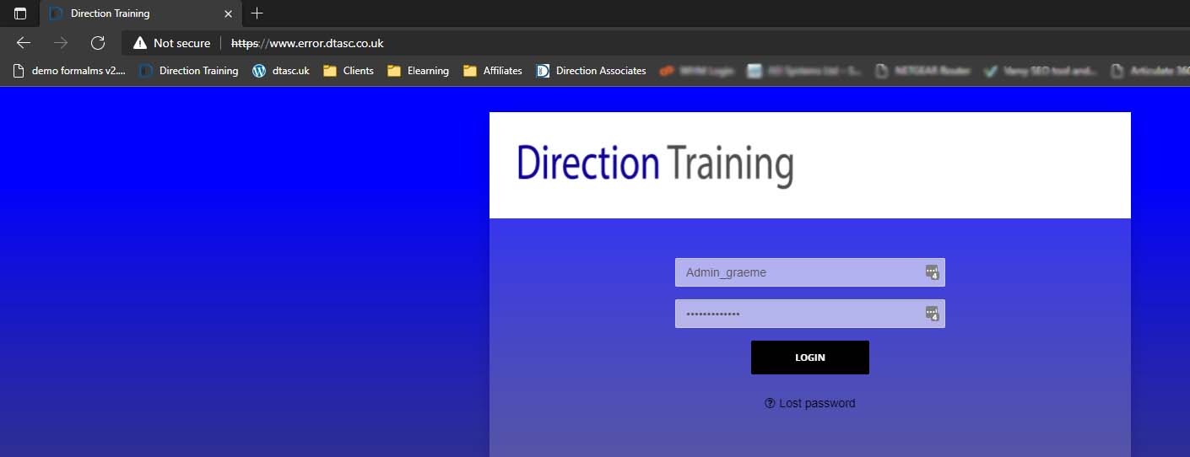Click password manager icon in username field

pyautogui.click(x=932, y=272)
